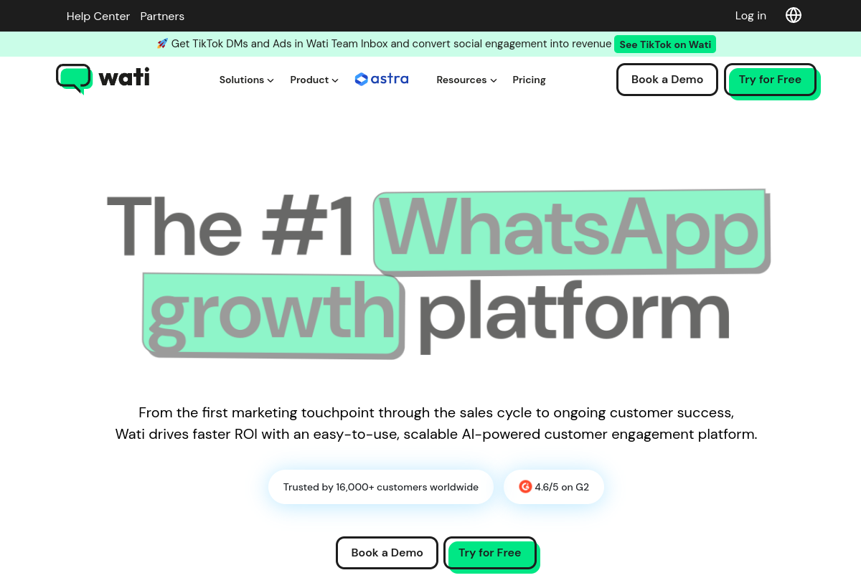This screenshot has width=861, height=588.
Task: Open the Astra logo link
Action: tap(382, 79)
